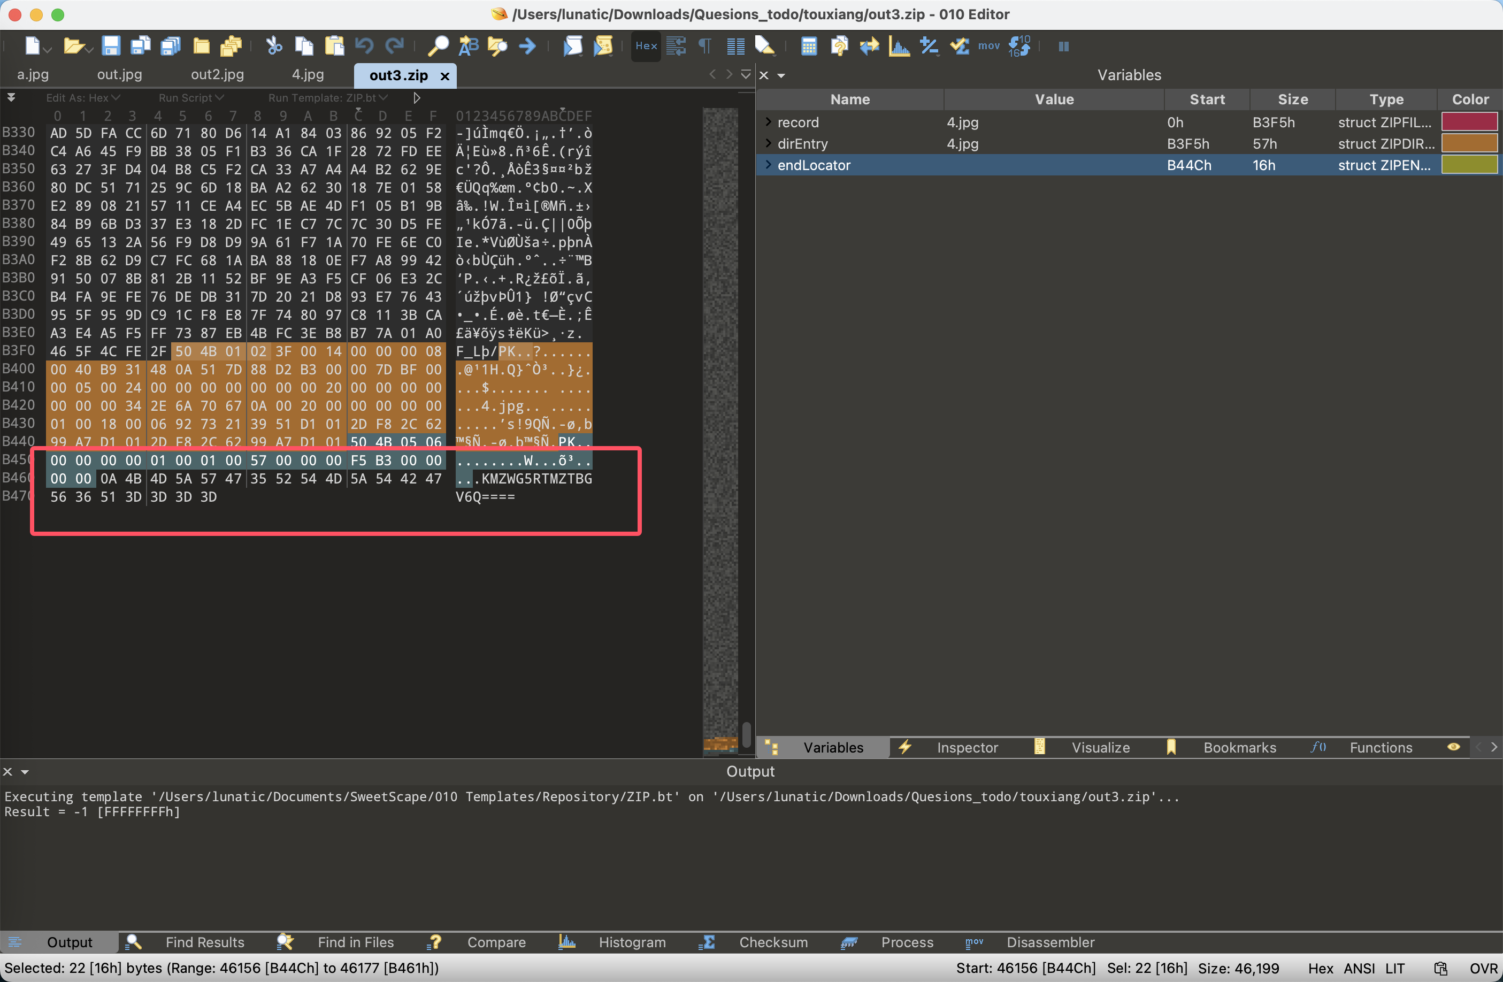Open the Edit As: Hex dropdown
Image resolution: width=1503 pixels, height=982 pixels.
[83, 98]
